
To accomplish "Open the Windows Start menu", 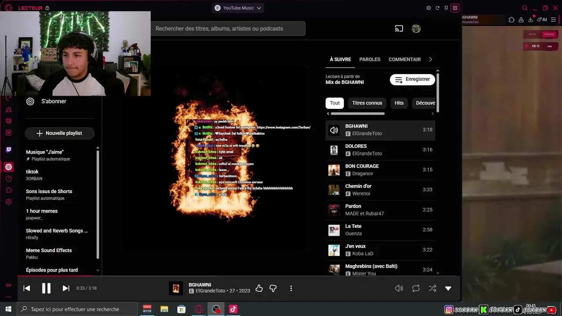I will pos(8,309).
